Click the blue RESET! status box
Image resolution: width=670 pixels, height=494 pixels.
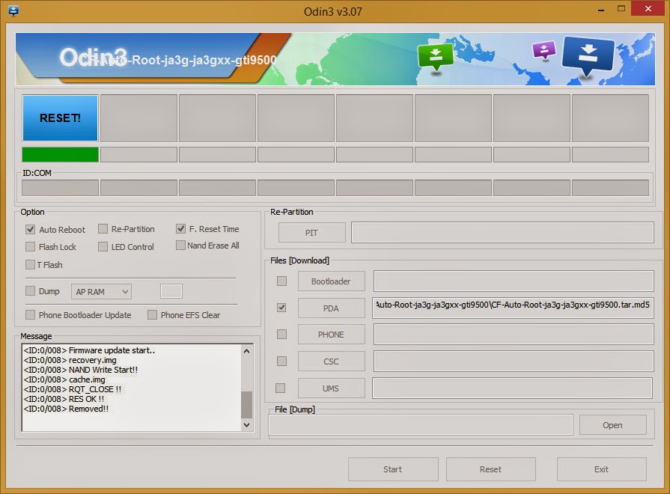point(60,118)
